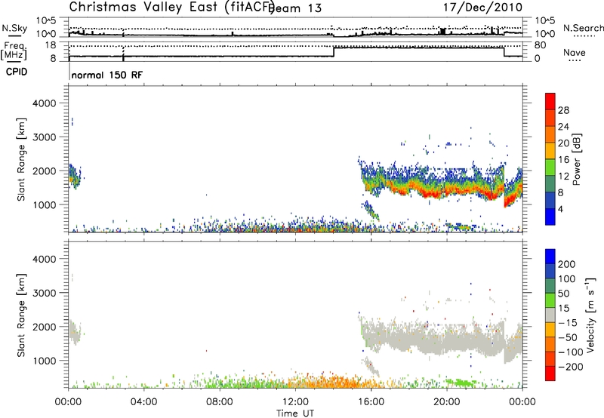
Task: Click the '18' frequency axis tick label
Action: click(50, 45)
